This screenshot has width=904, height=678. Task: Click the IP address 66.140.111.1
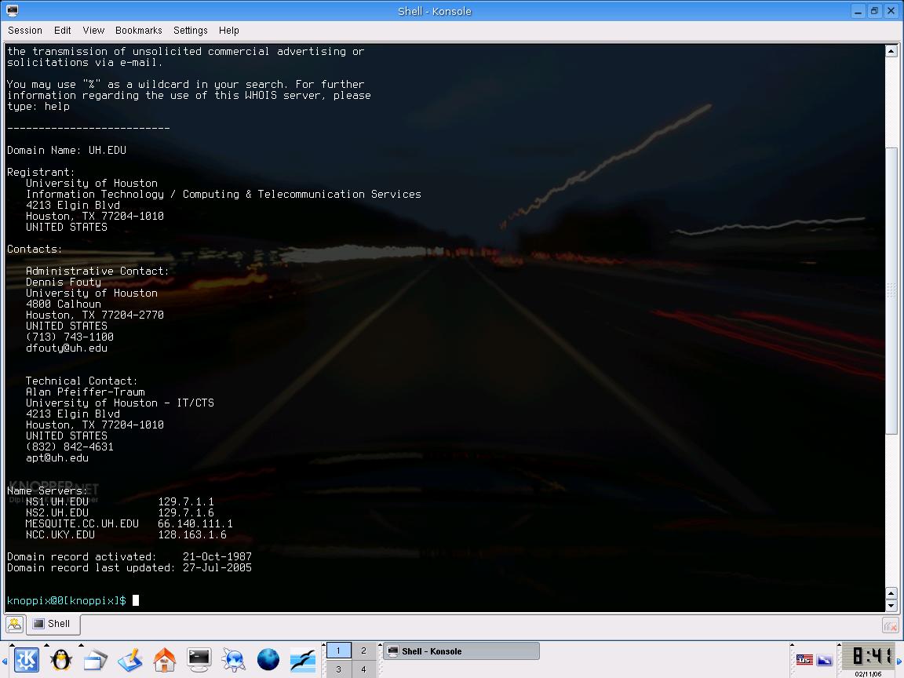[x=195, y=523]
